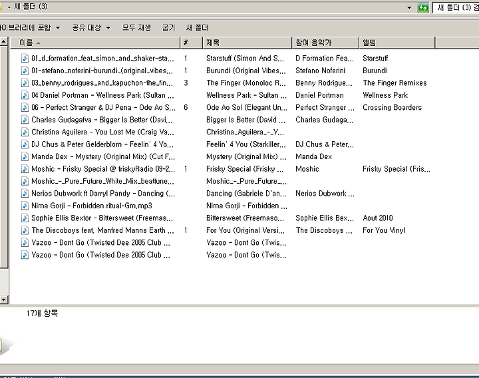Click the file icon for the first Yazoo file
Viewport: 479px width, 378px height.
pyautogui.click(x=25, y=242)
